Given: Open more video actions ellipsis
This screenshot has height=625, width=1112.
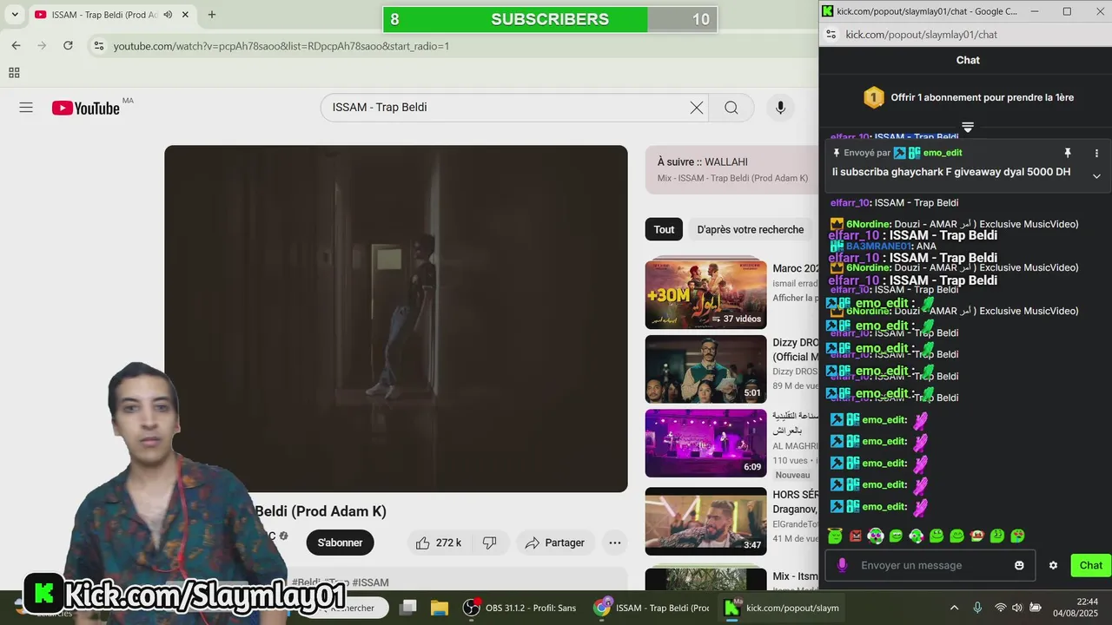Looking at the screenshot, I should (615, 543).
